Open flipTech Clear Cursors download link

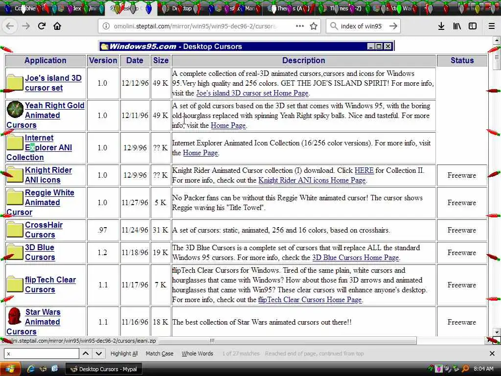(x=50, y=284)
